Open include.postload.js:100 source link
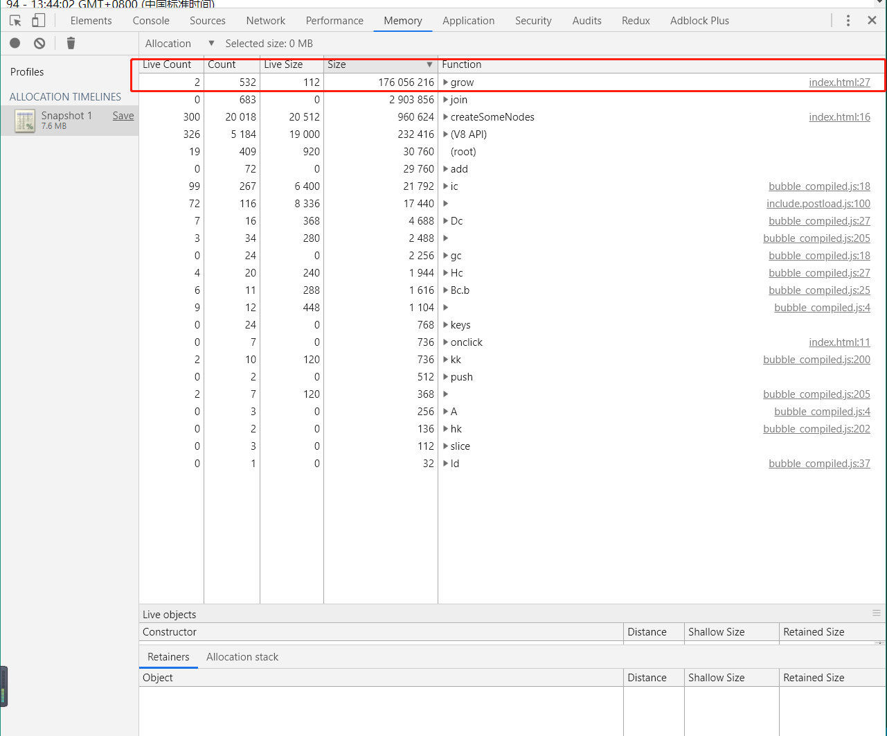887x736 pixels. (818, 204)
